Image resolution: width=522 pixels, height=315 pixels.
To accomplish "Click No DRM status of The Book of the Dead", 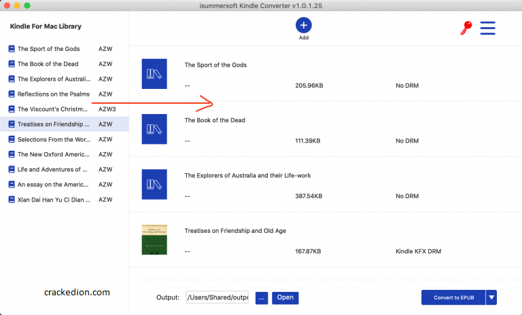I will tap(407, 141).
